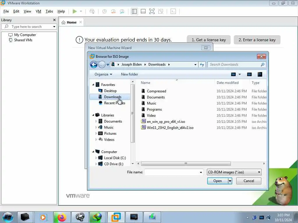Close the Library panel
Image resolution: width=298 pixels, height=223 pixels.
[54, 20]
